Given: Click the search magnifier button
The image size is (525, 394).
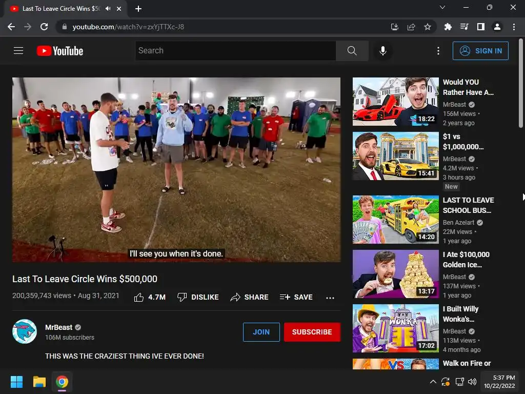Looking at the screenshot, I should tap(352, 51).
